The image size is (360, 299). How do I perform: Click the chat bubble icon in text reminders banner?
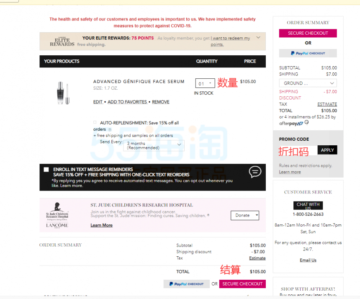point(255,172)
